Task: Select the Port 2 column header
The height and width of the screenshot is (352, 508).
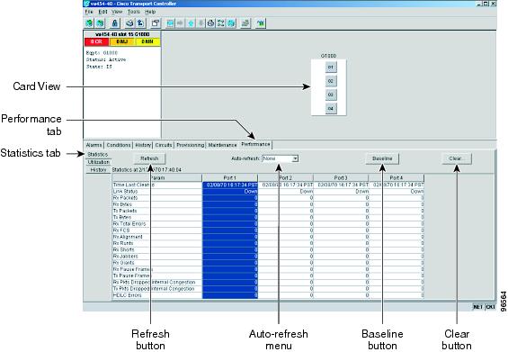Action: 285,177
